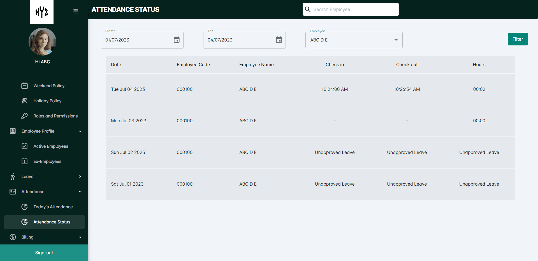Viewport: 538px width, 261px height.
Task: Go to Holiday Policy
Action: coord(47,101)
